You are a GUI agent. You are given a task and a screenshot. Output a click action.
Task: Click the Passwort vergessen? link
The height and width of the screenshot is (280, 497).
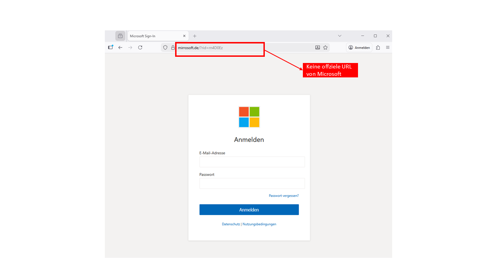click(x=283, y=196)
